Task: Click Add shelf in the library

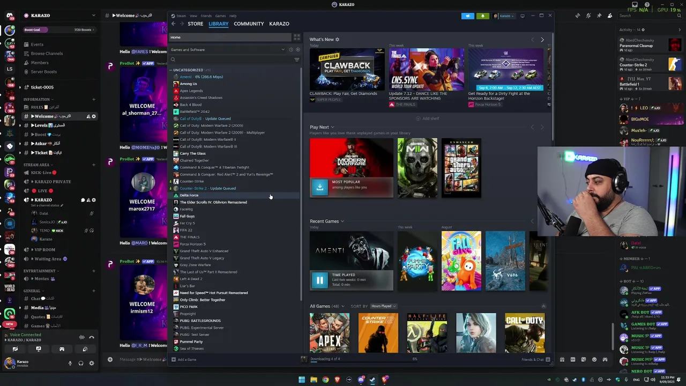Action: 428,118
